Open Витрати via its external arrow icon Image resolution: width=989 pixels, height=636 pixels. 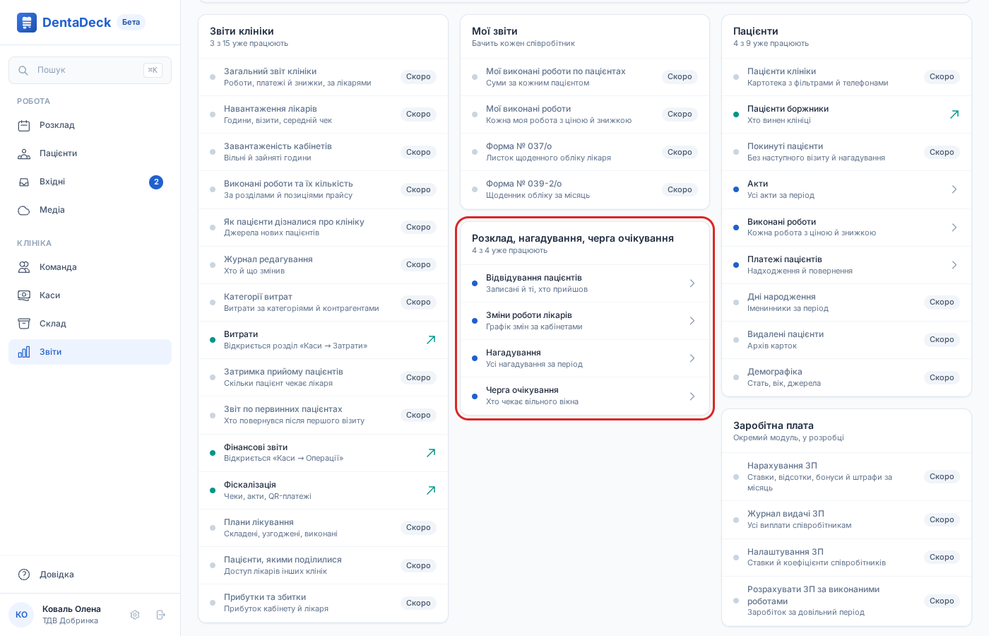coord(431,340)
